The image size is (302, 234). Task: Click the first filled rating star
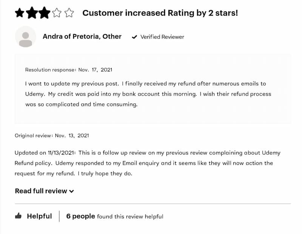click(x=20, y=13)
